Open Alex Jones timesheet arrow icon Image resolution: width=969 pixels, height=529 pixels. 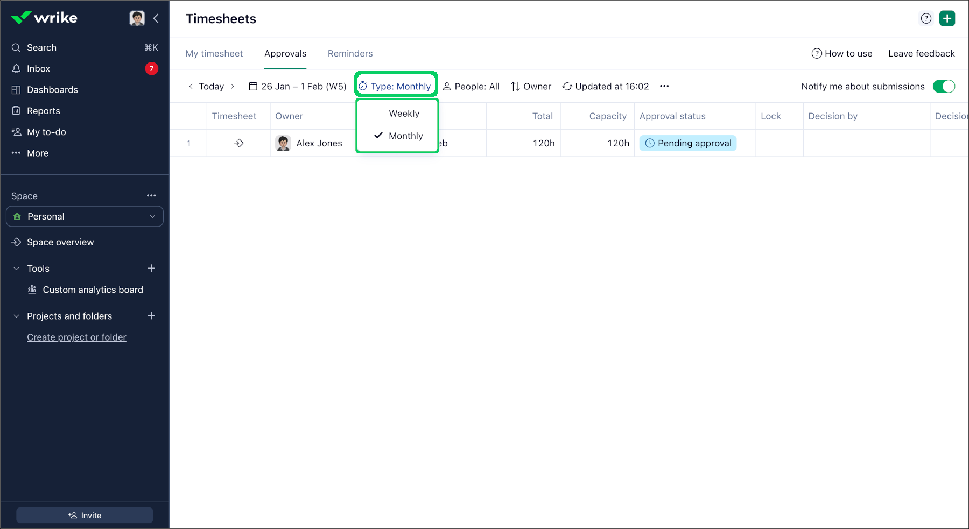click(238, 143)
